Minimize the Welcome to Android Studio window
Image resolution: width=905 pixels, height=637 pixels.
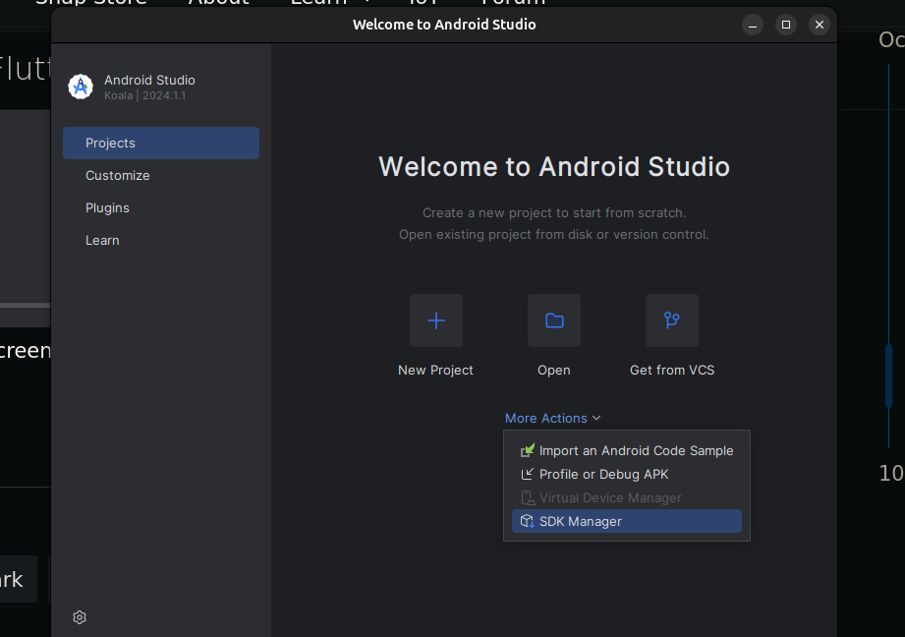point(753,25)
